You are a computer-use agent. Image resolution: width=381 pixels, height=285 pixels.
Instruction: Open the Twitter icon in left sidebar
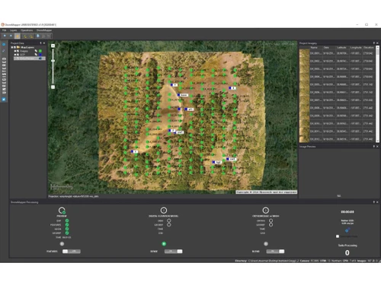(4, 100)
